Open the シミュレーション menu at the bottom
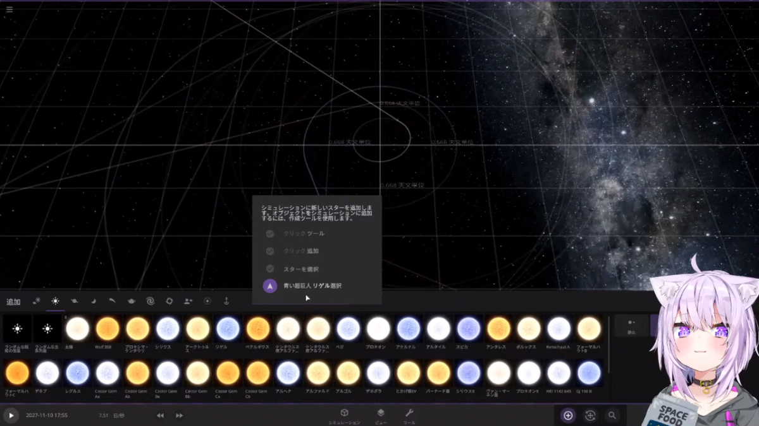 [344, 415]
